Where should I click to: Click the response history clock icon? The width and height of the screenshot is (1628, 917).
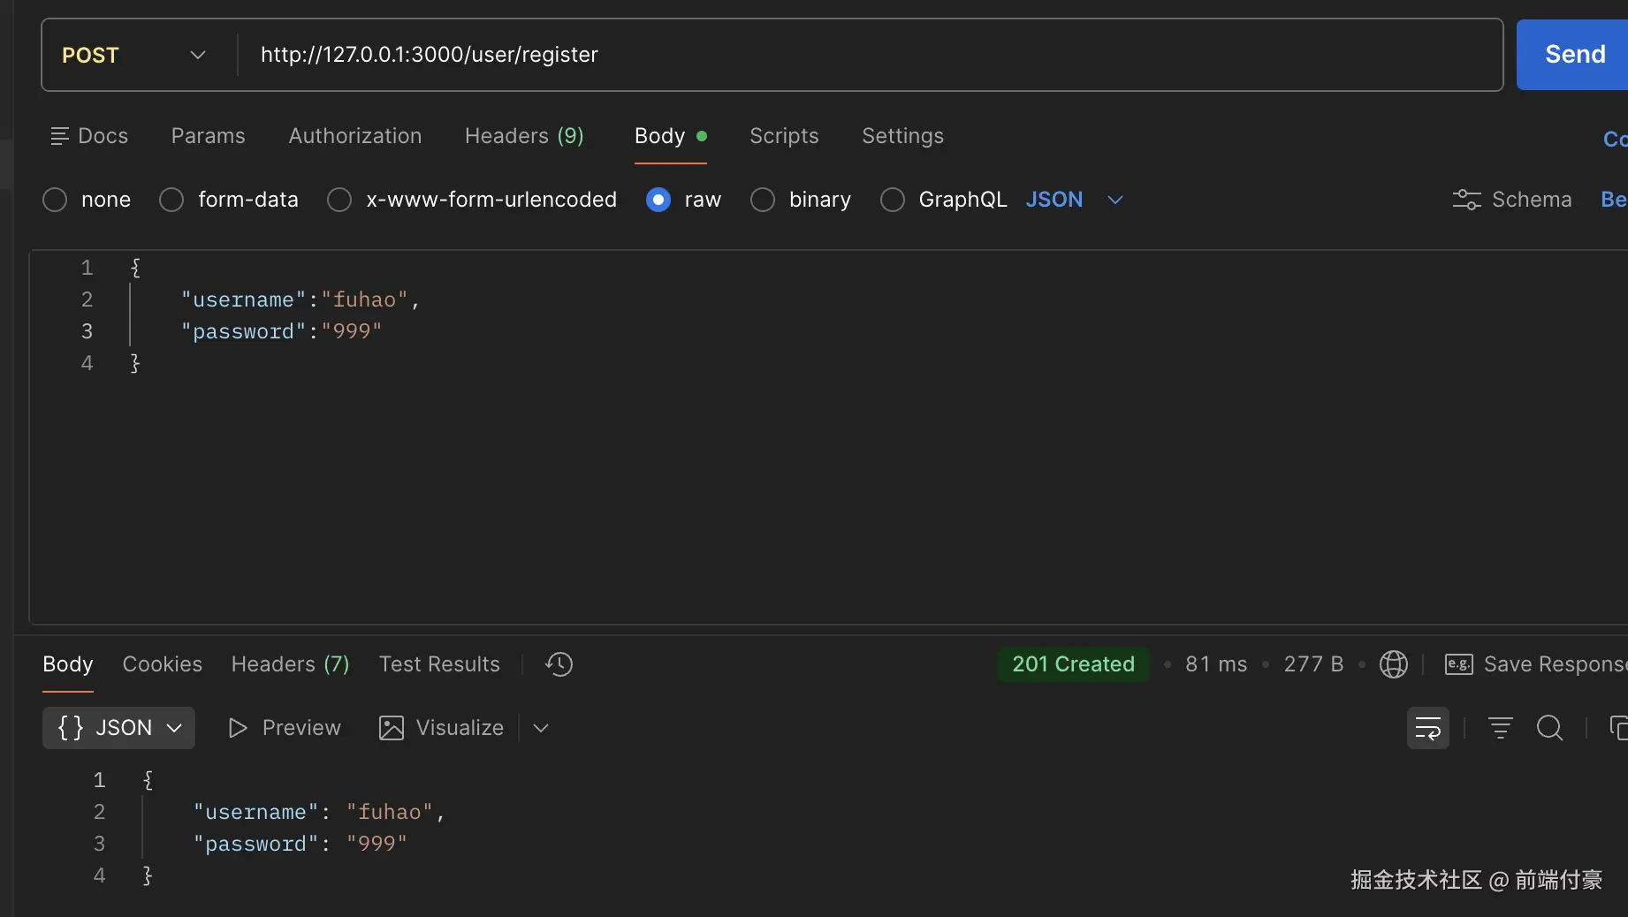[559, 664]
